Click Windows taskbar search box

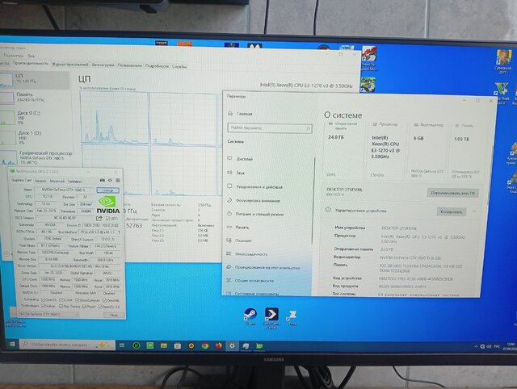tap(67, 345)
